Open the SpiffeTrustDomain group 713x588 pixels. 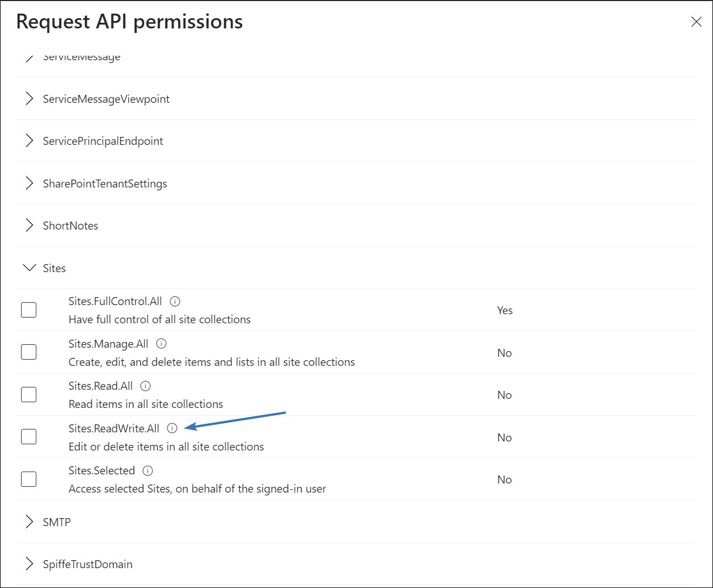click(x=28, y=564)
